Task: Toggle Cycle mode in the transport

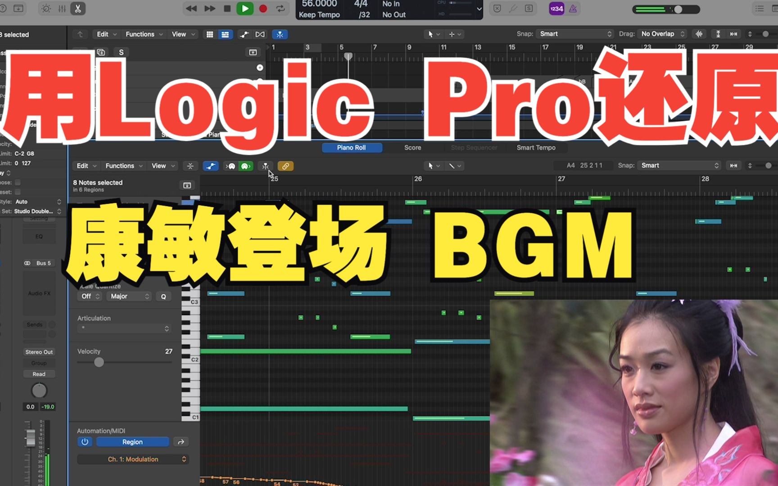Action: point(280,9)
